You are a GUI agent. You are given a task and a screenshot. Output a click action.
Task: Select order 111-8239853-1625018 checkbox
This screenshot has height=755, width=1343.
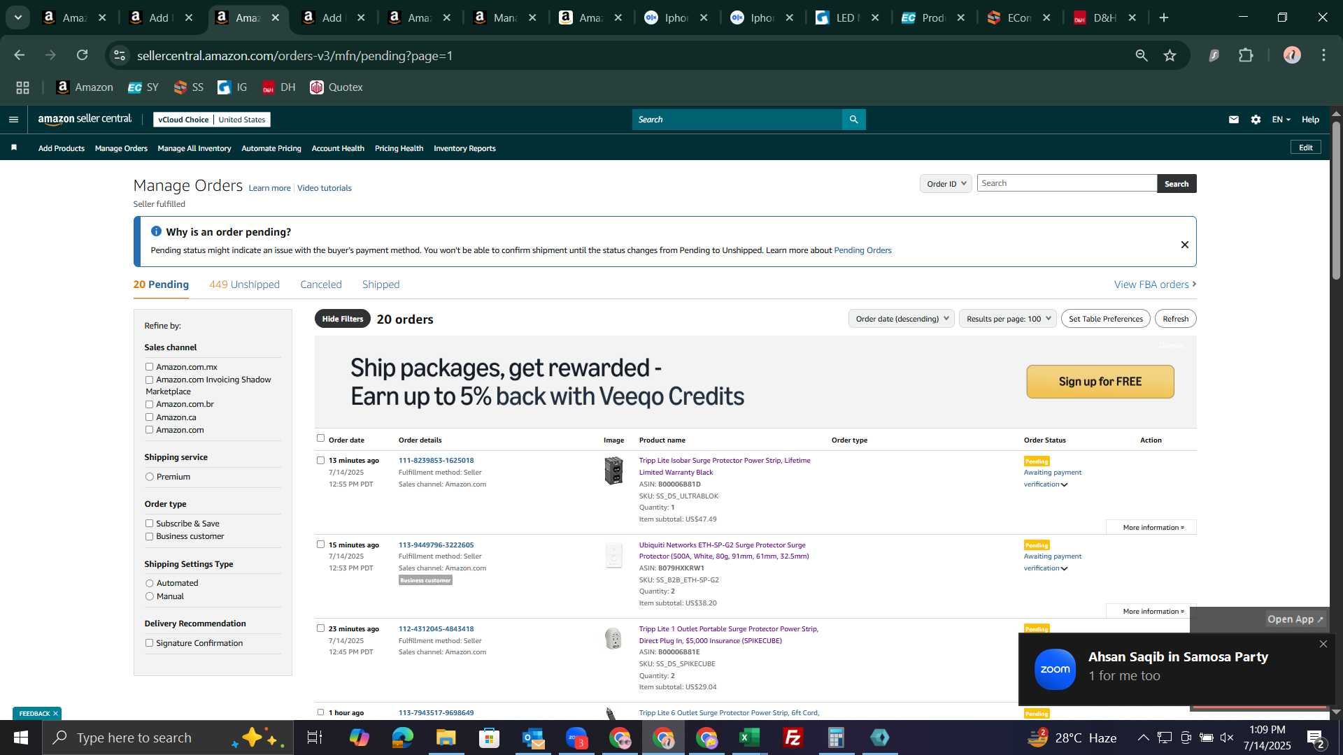point(320,460)
